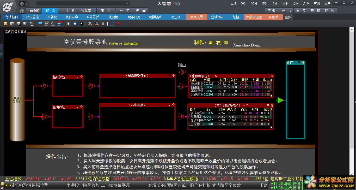The image size is (356, 190).
Task: Open the 自选股 tab
Action: pos(34,11)
